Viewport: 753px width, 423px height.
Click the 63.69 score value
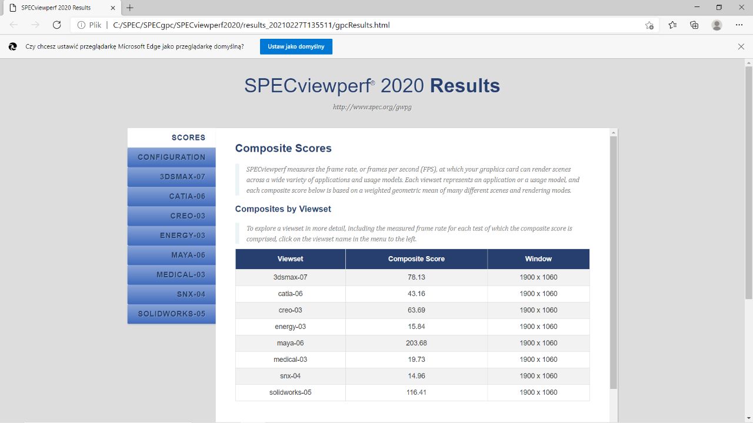(416, 310)
